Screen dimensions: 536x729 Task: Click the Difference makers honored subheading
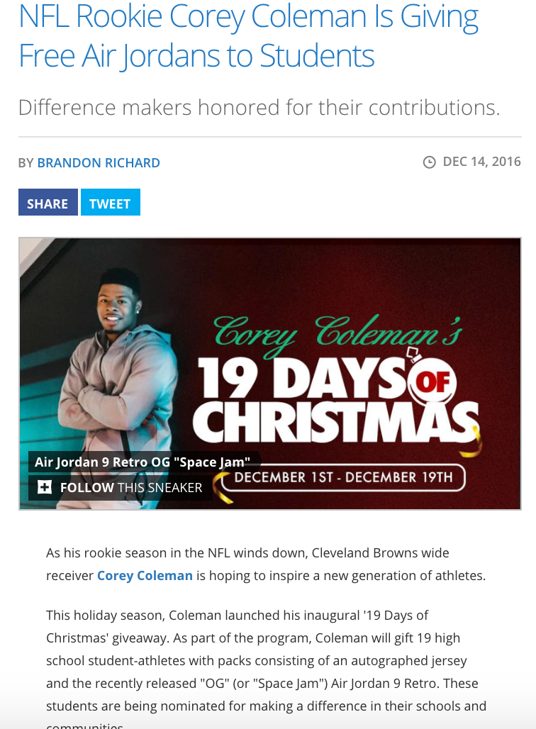pos(259,107)
